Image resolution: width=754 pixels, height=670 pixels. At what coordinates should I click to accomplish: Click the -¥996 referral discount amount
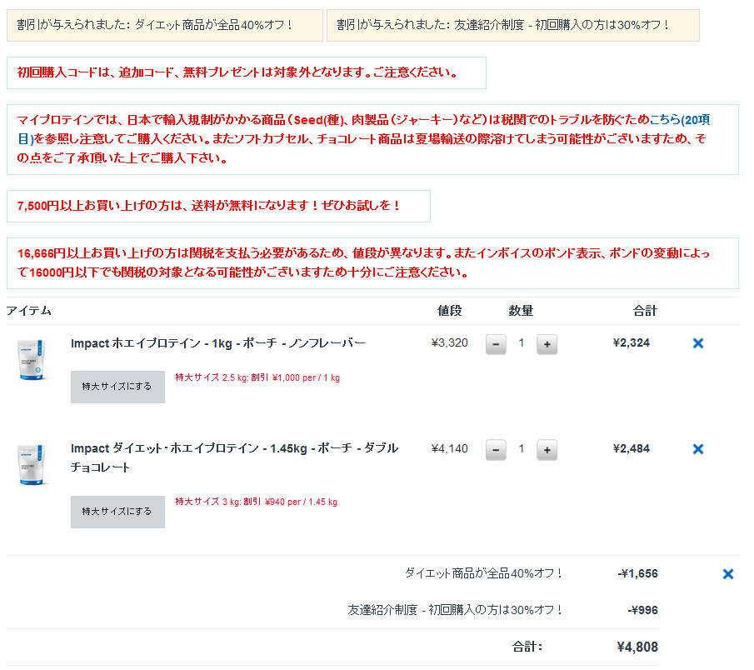click(x=642, y=610)
